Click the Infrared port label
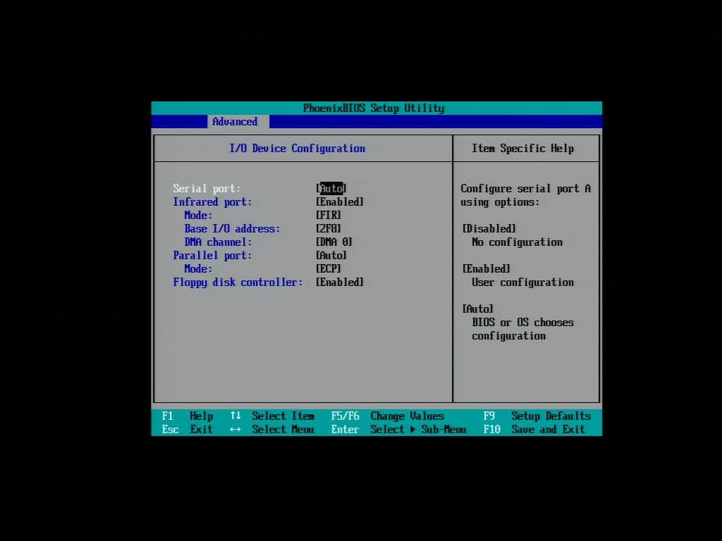This screenshot has height=541, width=722. tap(212, 201)
